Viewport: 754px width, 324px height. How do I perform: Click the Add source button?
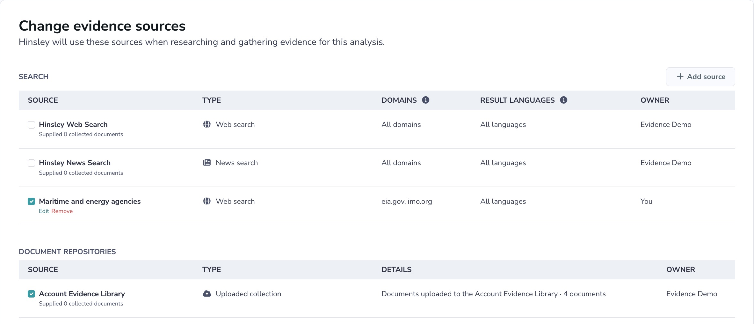click(700, 77)
